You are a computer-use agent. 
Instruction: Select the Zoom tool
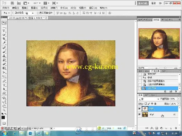tap(4, 110)
